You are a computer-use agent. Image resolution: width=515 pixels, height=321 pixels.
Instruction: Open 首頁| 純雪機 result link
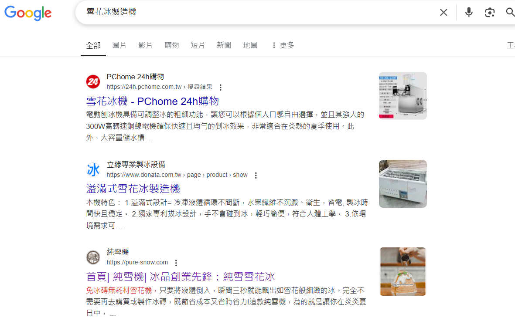coord(181,277)
